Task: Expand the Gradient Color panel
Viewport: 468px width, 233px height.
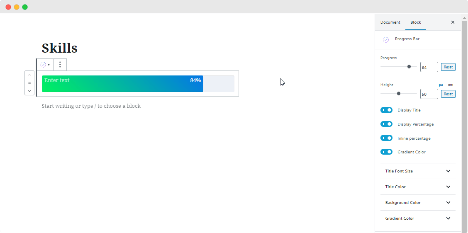Action: [x=418, y=218]
